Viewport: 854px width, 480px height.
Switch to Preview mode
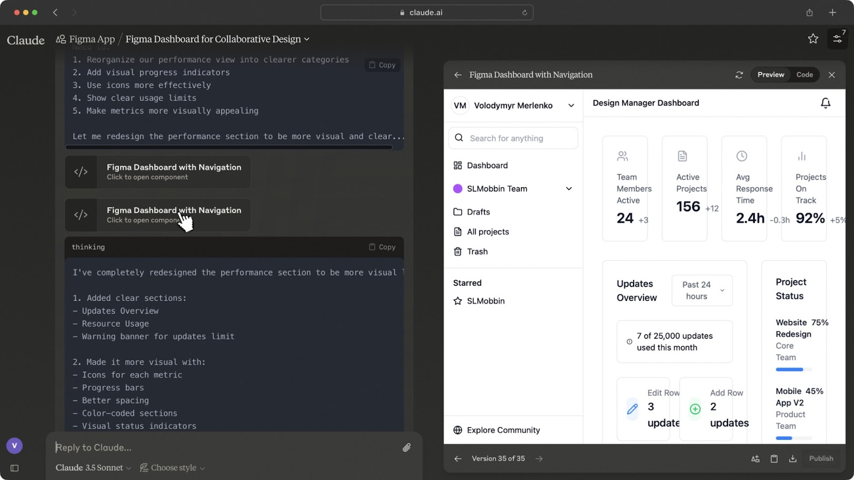point(771,75)
